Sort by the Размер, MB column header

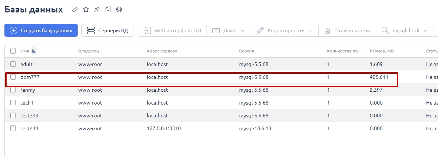tap(382, 51)
